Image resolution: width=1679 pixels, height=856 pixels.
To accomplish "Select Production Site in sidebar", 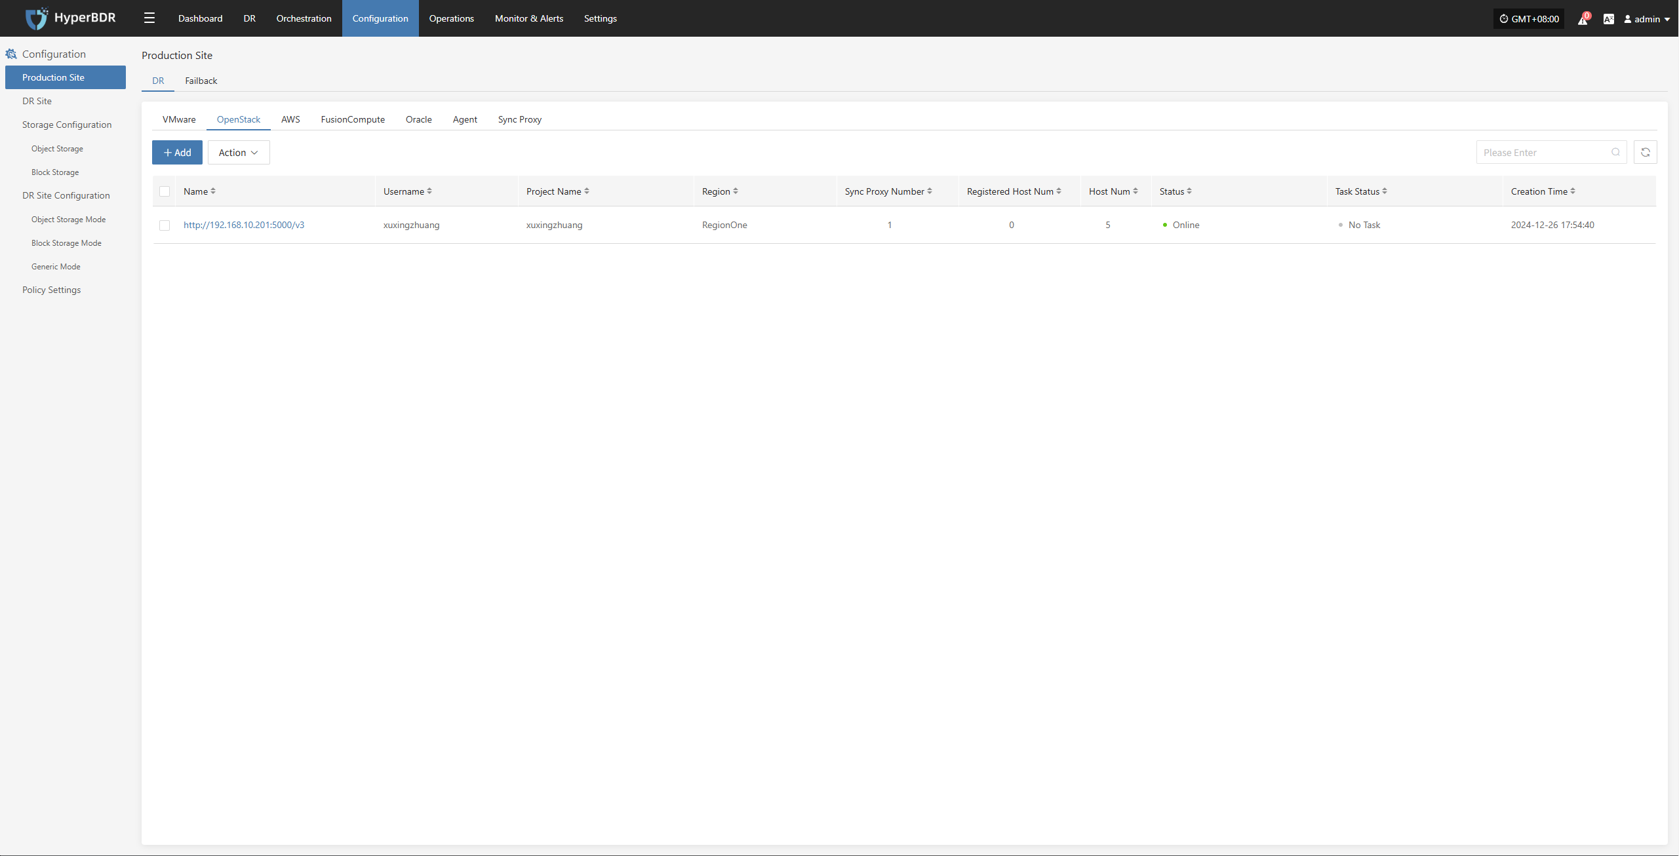I will tap(66, 77).
